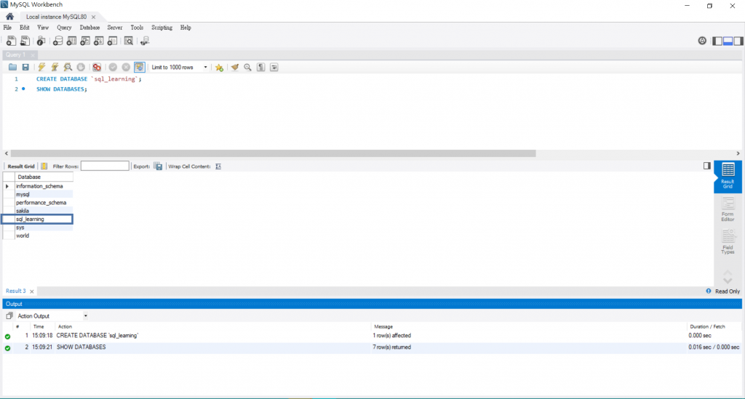Toggle the bottom output panel
Screen dimensions: 745x399
[x=728, y=41]
